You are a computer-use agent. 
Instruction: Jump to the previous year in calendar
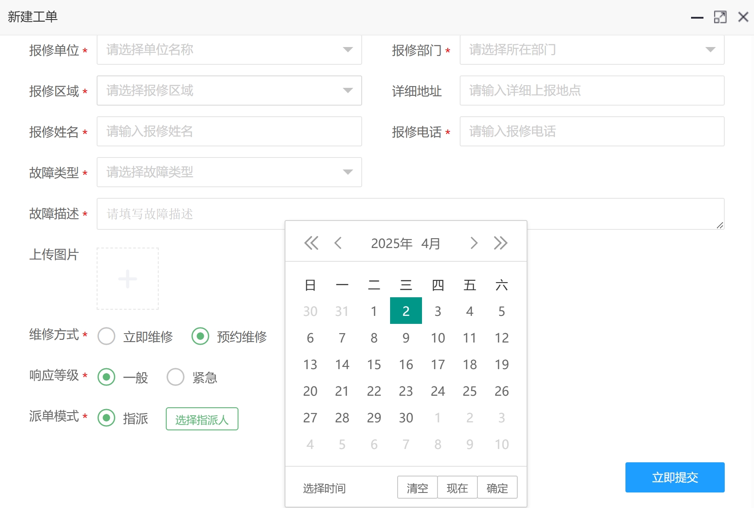tap(311, 243)
